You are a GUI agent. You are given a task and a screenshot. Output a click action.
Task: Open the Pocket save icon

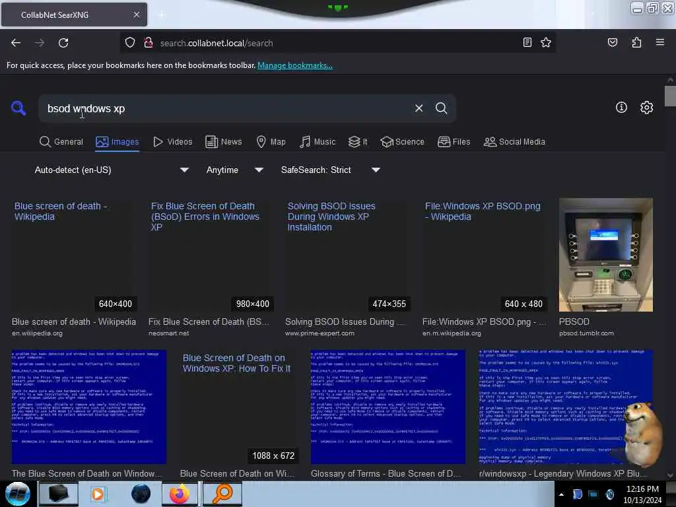tap(612, 43)
